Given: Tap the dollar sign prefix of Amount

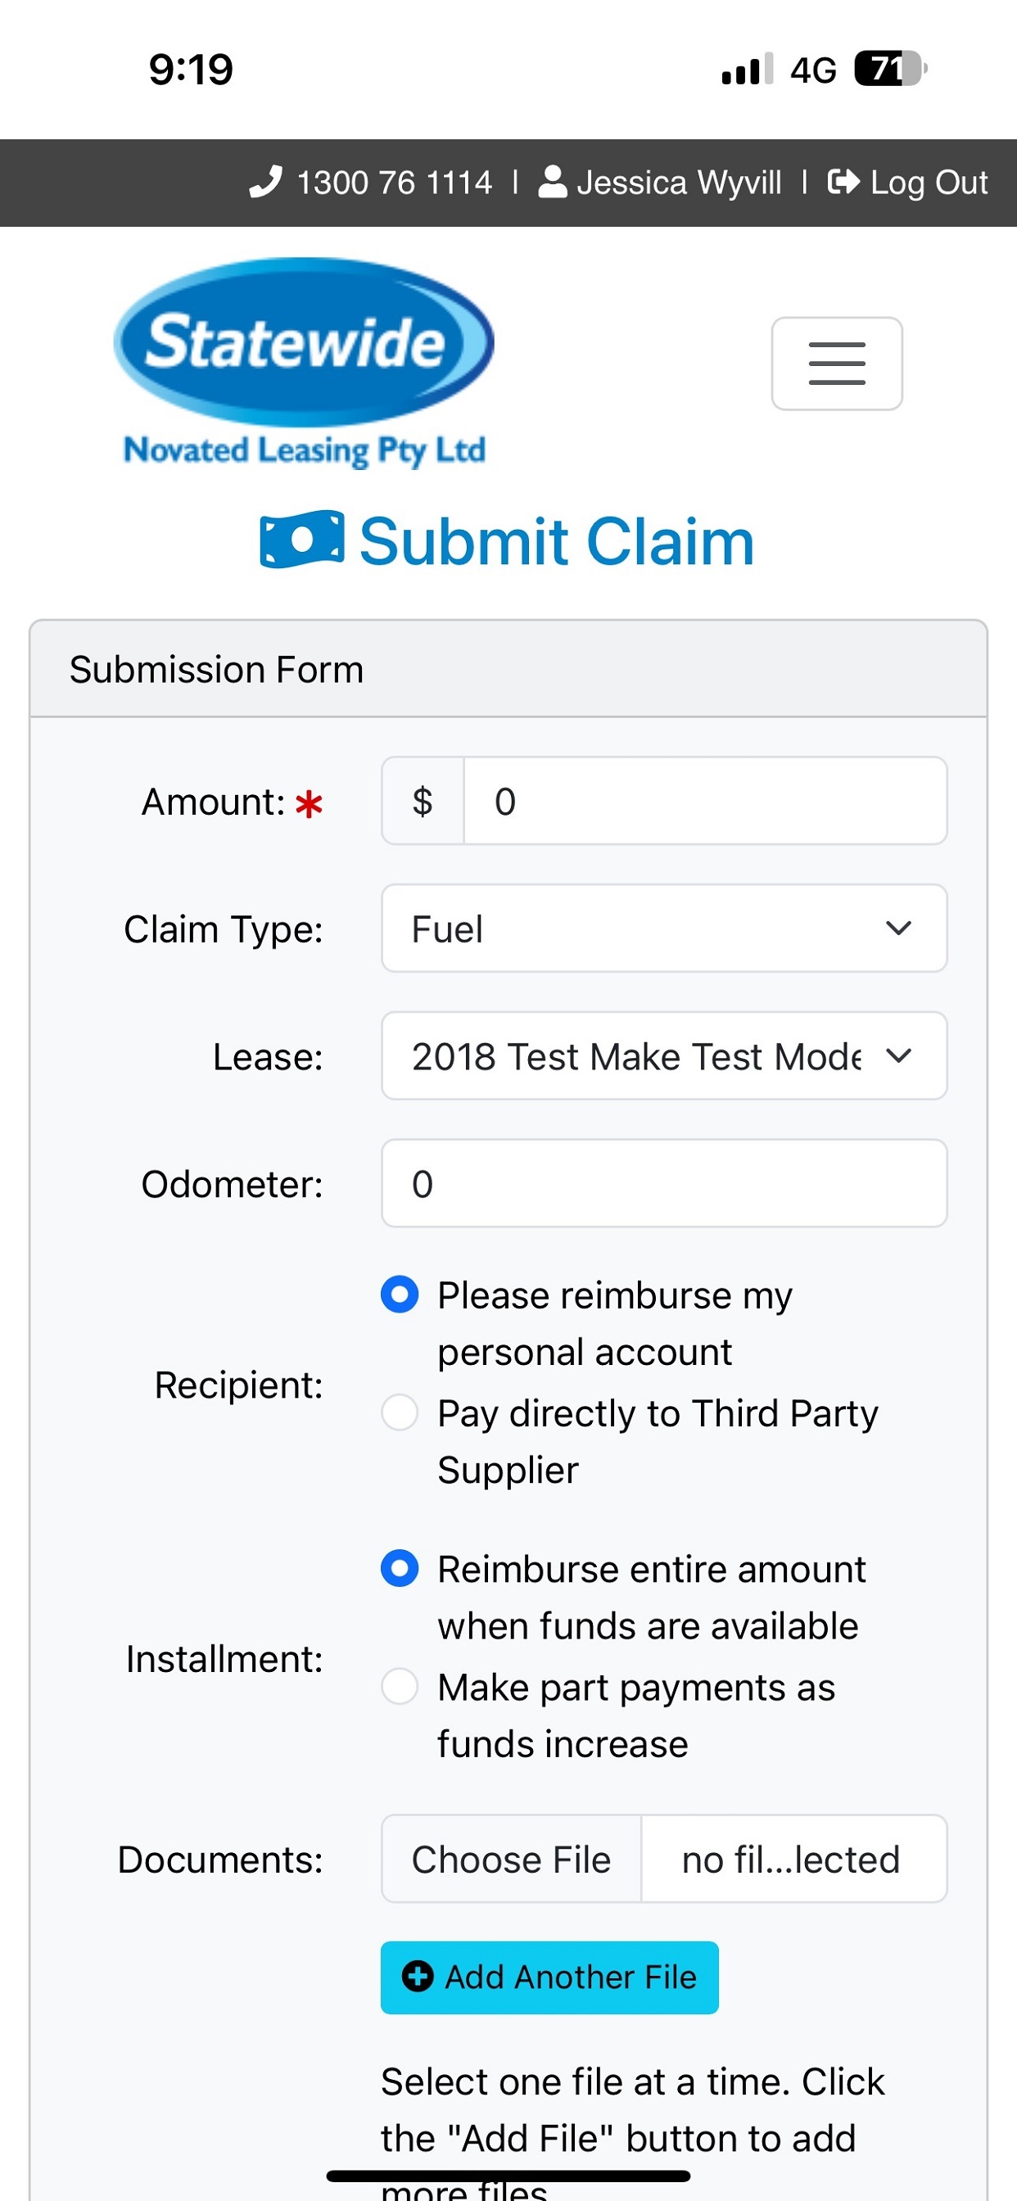Looking at the screenshot, I should [x=423, y=802].
